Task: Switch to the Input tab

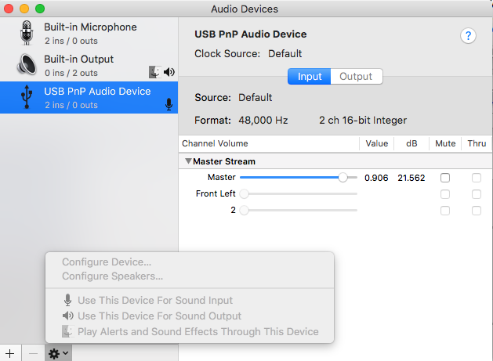Action: pyautogui.click(x=310, y=77)
